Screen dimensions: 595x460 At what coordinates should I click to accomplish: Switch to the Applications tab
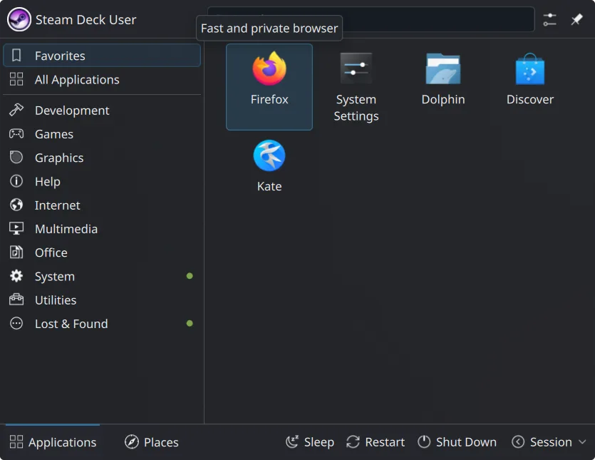(x=53, y=442)
